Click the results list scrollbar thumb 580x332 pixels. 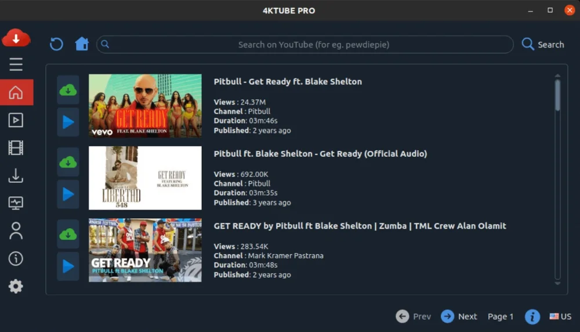tap(557, 95)
